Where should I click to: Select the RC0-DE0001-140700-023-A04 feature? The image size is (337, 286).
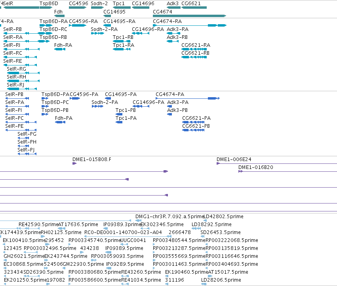coord(128,236)
